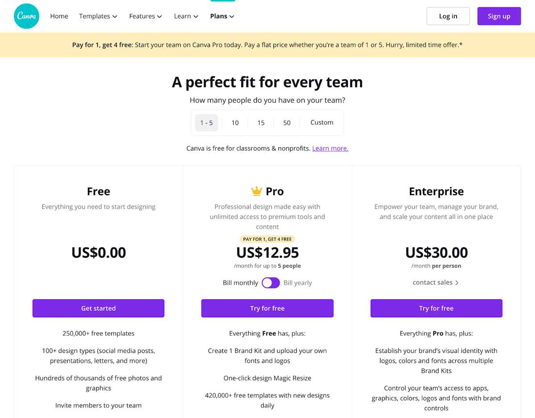The image size is (535, 418).
Task: Select the 10 people team size
Action: (x=235, y=123)
